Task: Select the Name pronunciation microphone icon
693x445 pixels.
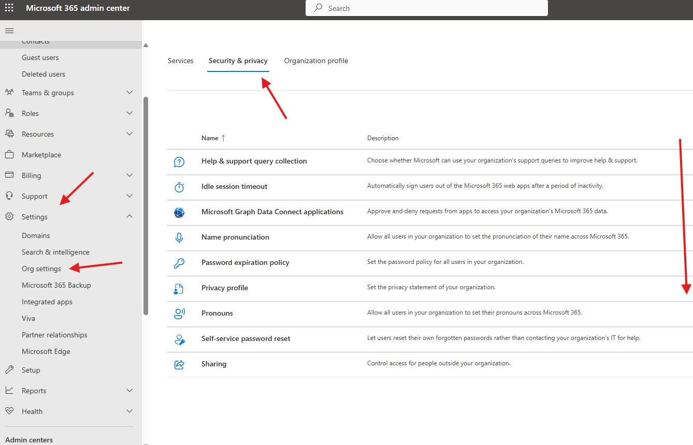Action: (x=179, y=238)
